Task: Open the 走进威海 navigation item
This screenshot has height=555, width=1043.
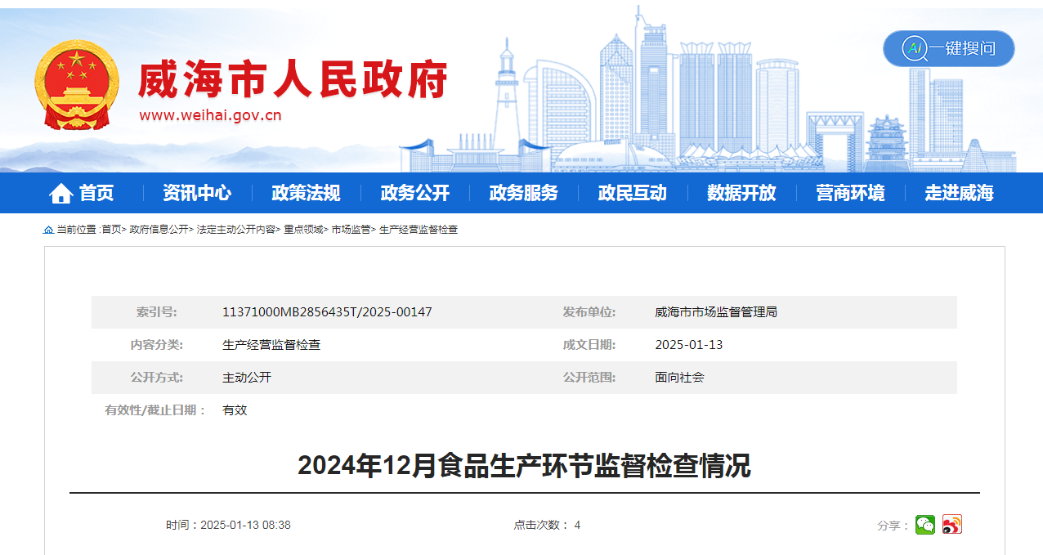Action: 959,194
